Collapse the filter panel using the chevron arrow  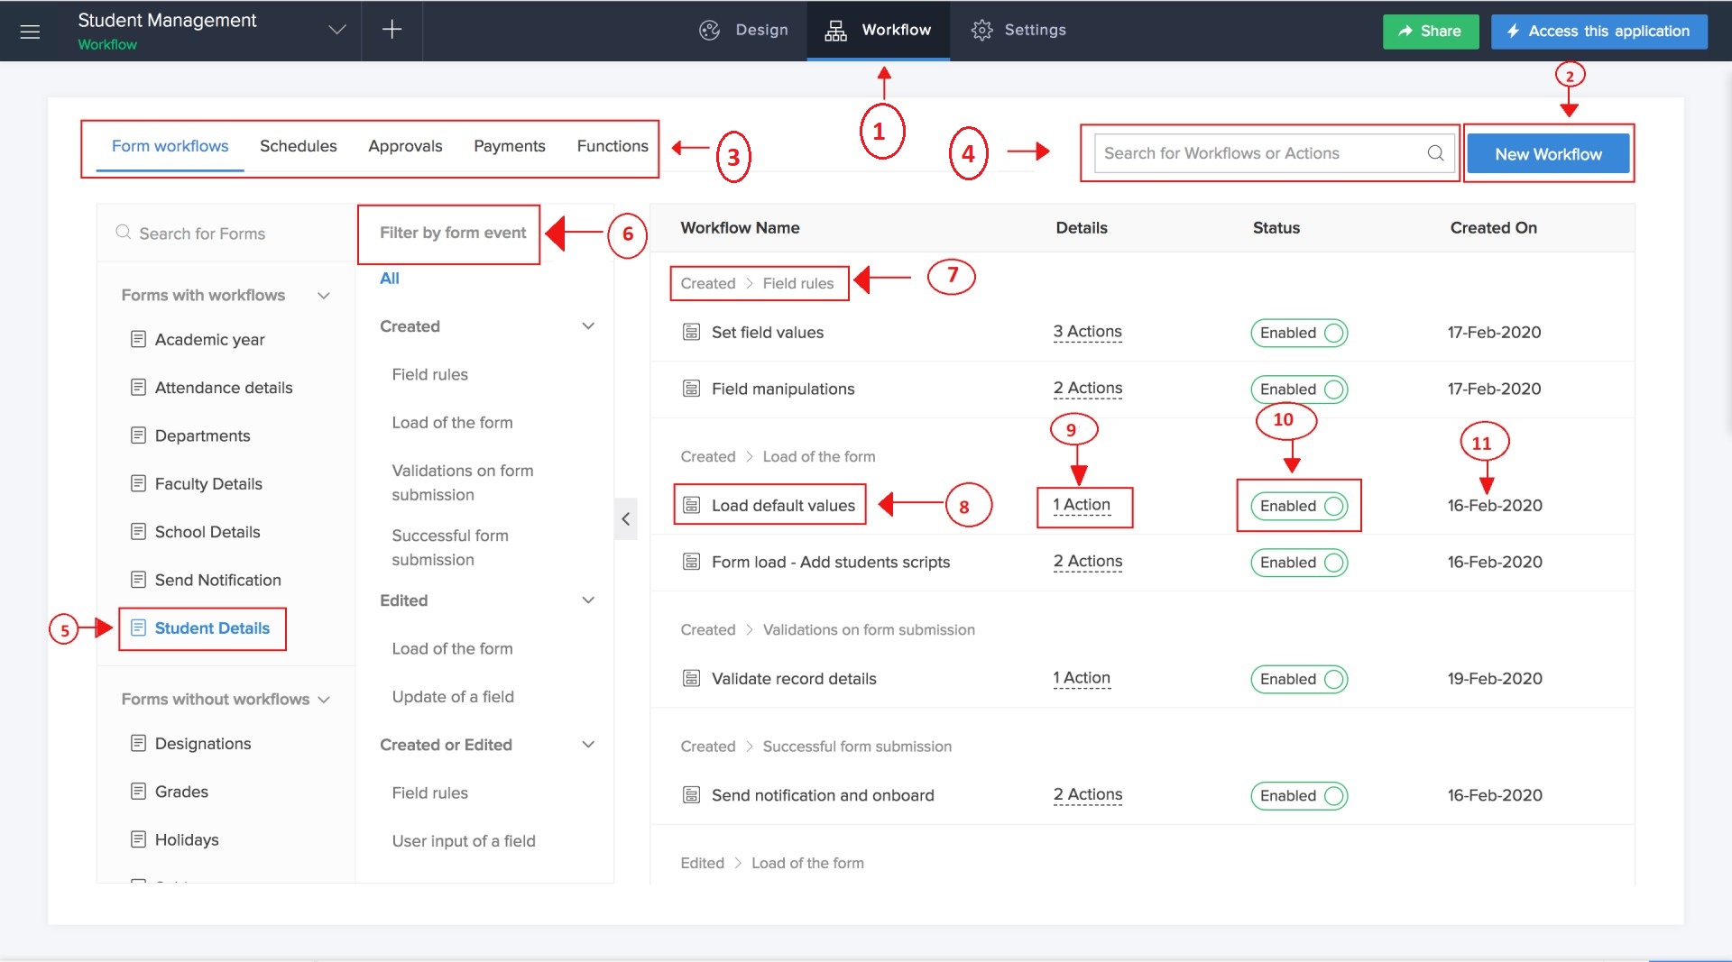coord(625,519)
